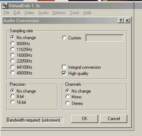Open the Help menu
The width and height of the screenshot is (142, 136).
click(x=87, y=13)
